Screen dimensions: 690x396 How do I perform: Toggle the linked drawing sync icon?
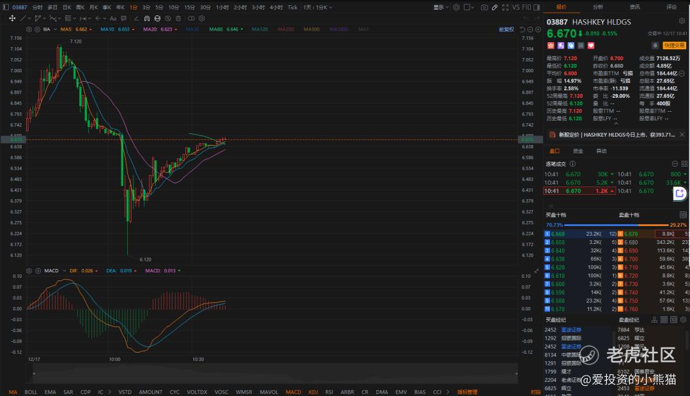pos(191,18)
